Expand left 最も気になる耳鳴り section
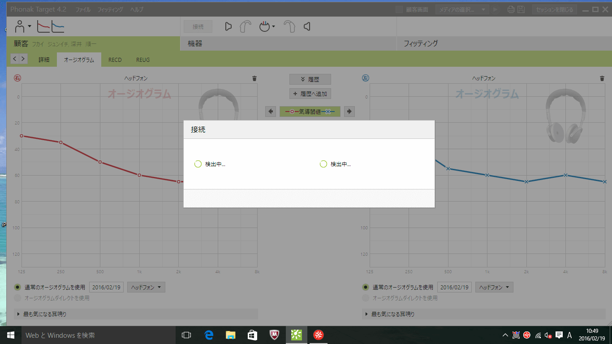 coord(484,314)
